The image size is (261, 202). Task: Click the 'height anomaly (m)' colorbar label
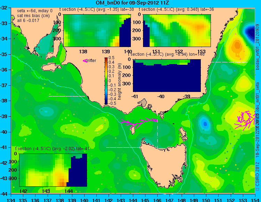pos(119,81)
